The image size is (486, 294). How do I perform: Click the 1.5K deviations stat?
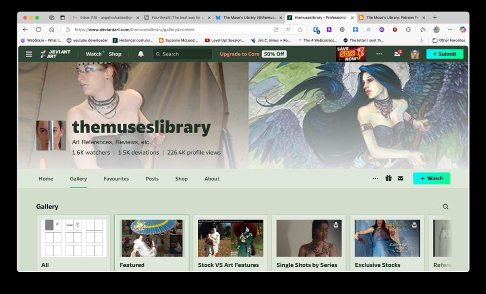point(139,153)
